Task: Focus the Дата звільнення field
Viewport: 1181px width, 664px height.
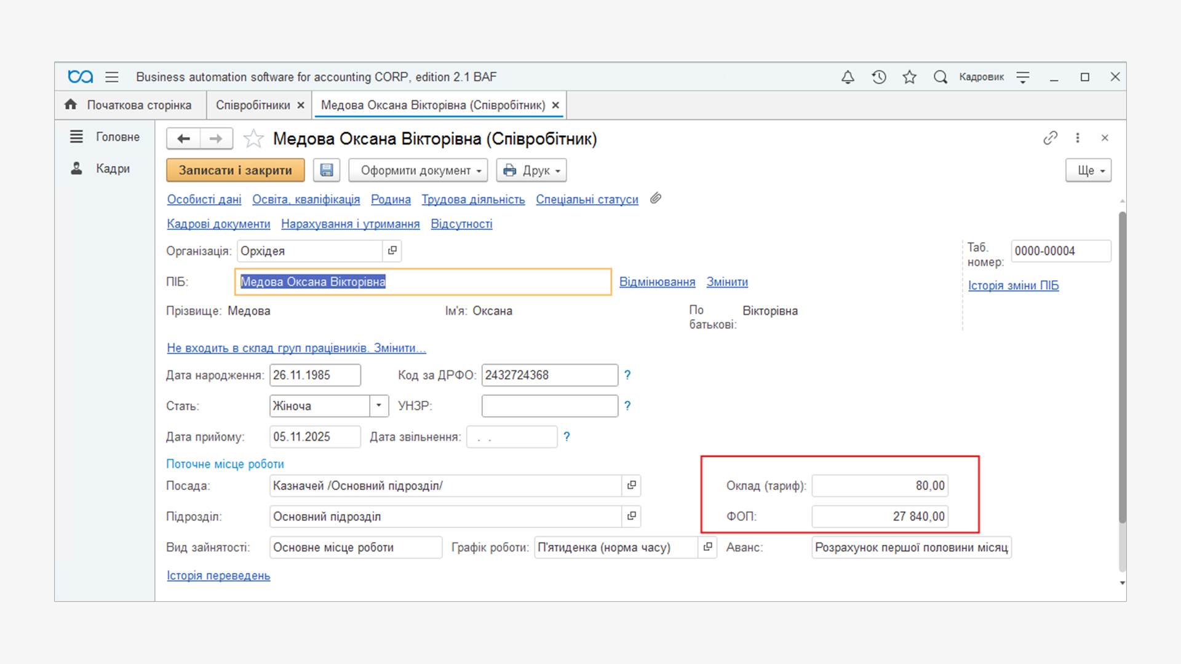Action: pos(512,437)
